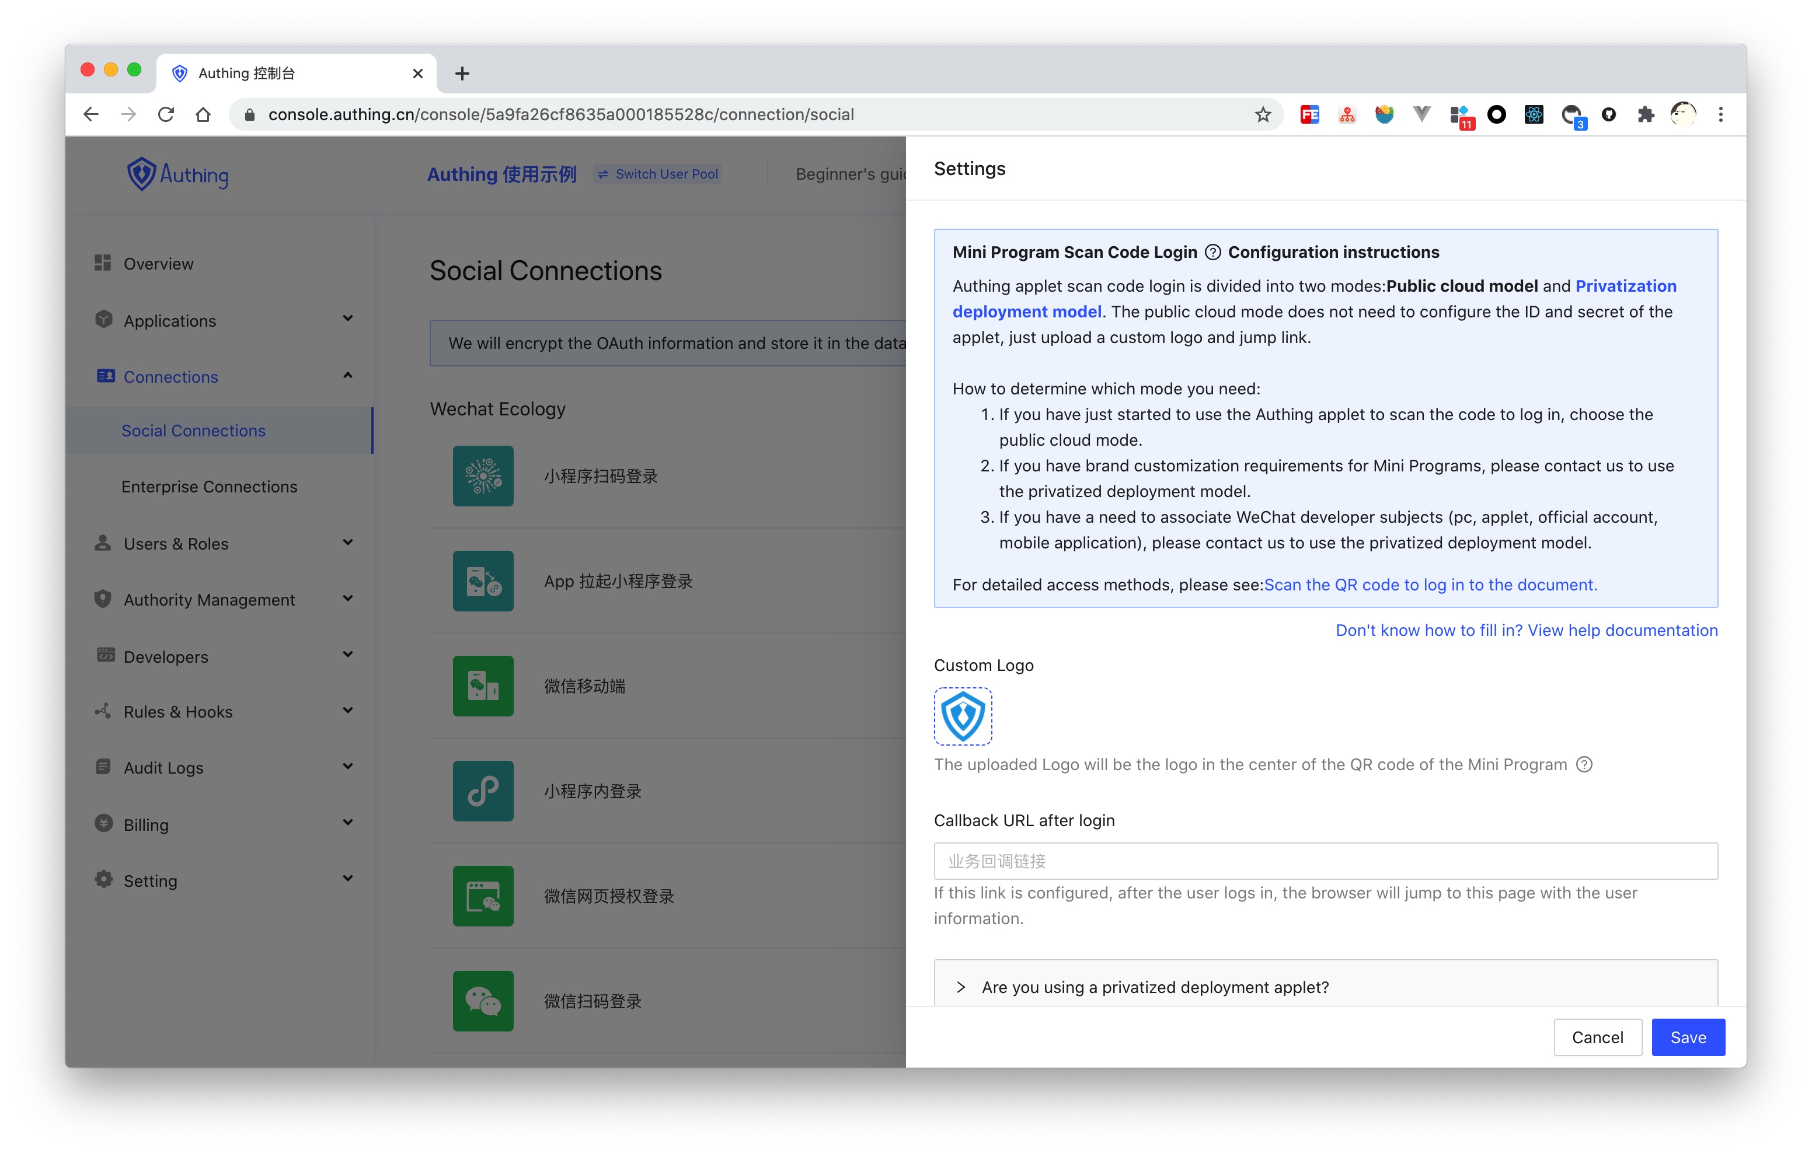Click the Callback URL input field
1812x1154 pixels.
coord(1325,861)
